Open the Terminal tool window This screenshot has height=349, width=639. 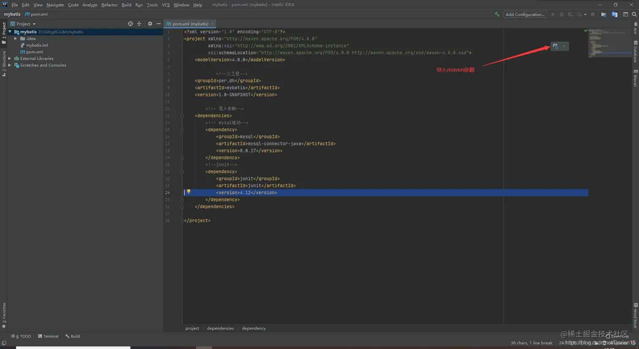(48, 336)
